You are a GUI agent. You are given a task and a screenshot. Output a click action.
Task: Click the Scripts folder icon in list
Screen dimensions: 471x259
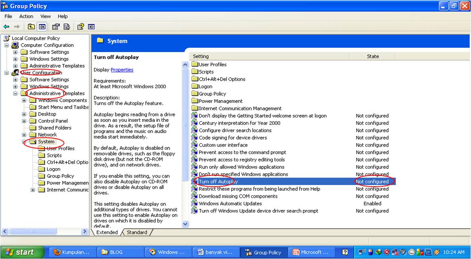(195, 72)
